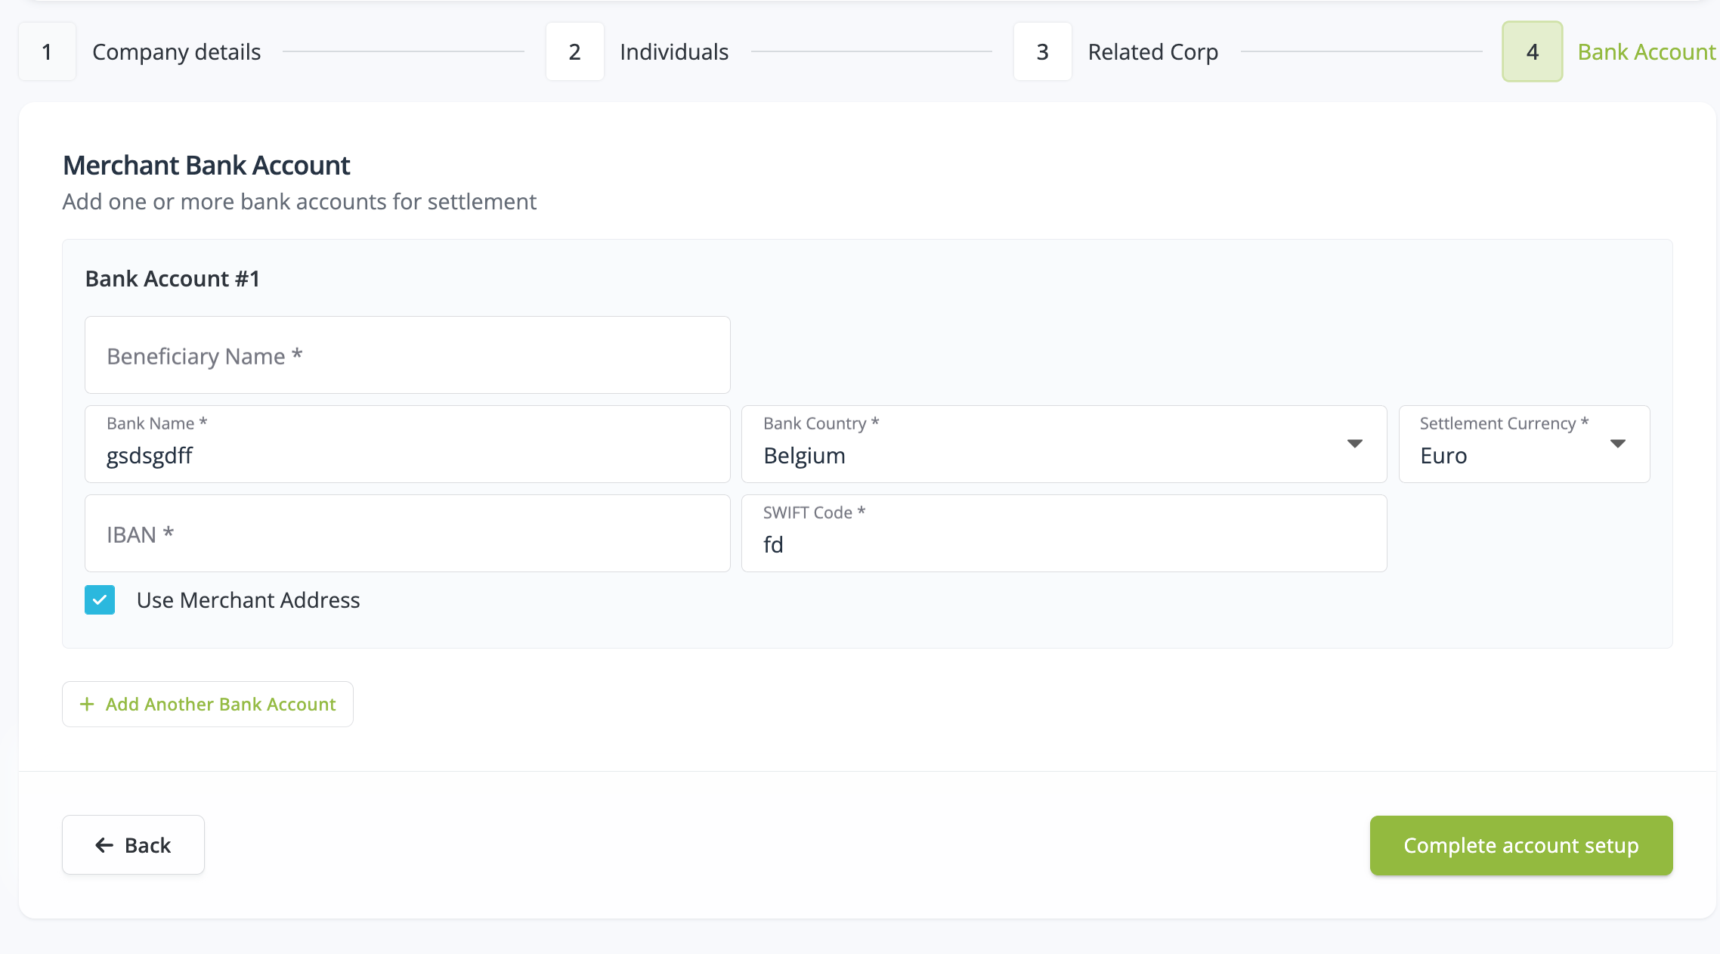Click the checkmark inside the blue checkbox
The width and height of the screenshot is (1720, 954).
99,599
